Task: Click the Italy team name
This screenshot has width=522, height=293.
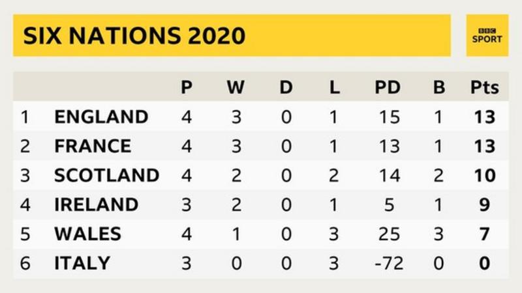Action: coord(82,263)
